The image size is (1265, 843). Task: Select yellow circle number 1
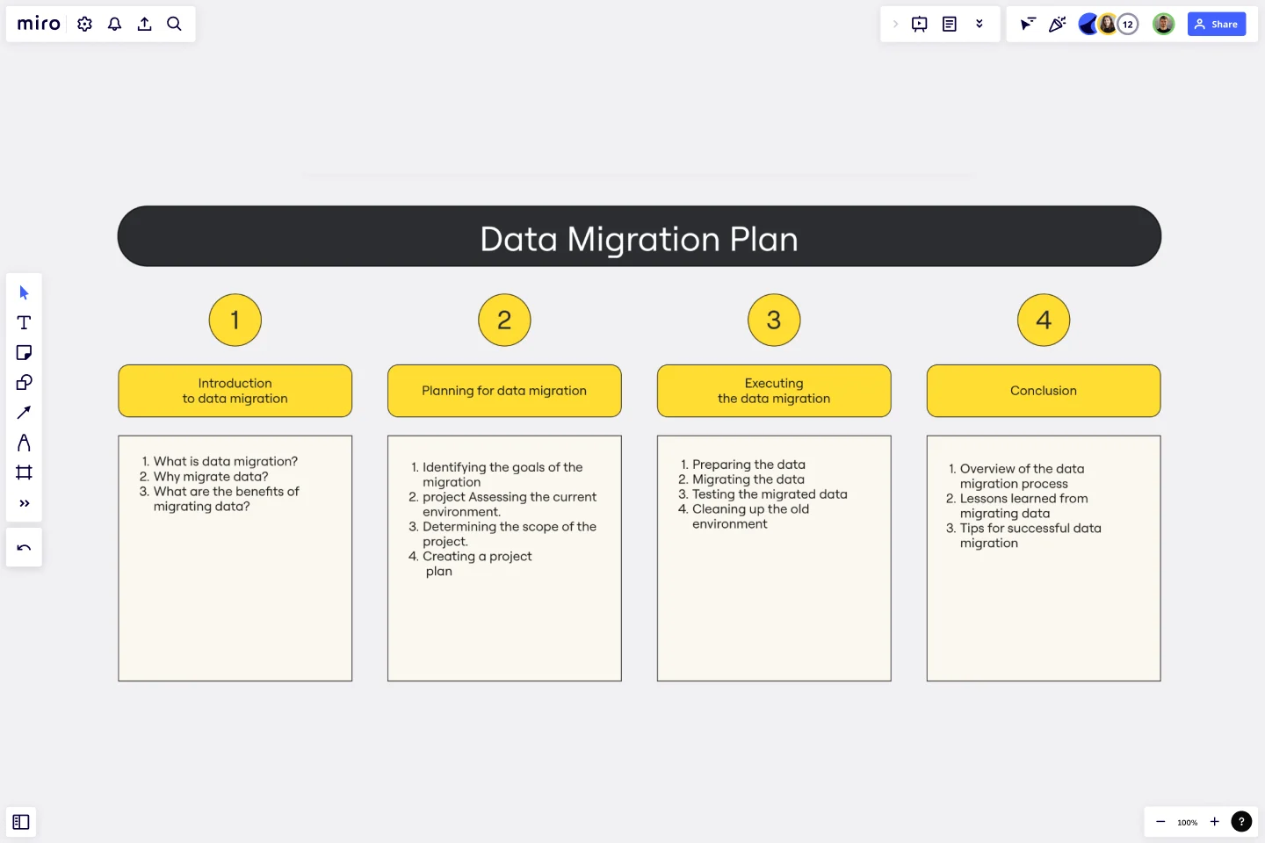[235, 320]
